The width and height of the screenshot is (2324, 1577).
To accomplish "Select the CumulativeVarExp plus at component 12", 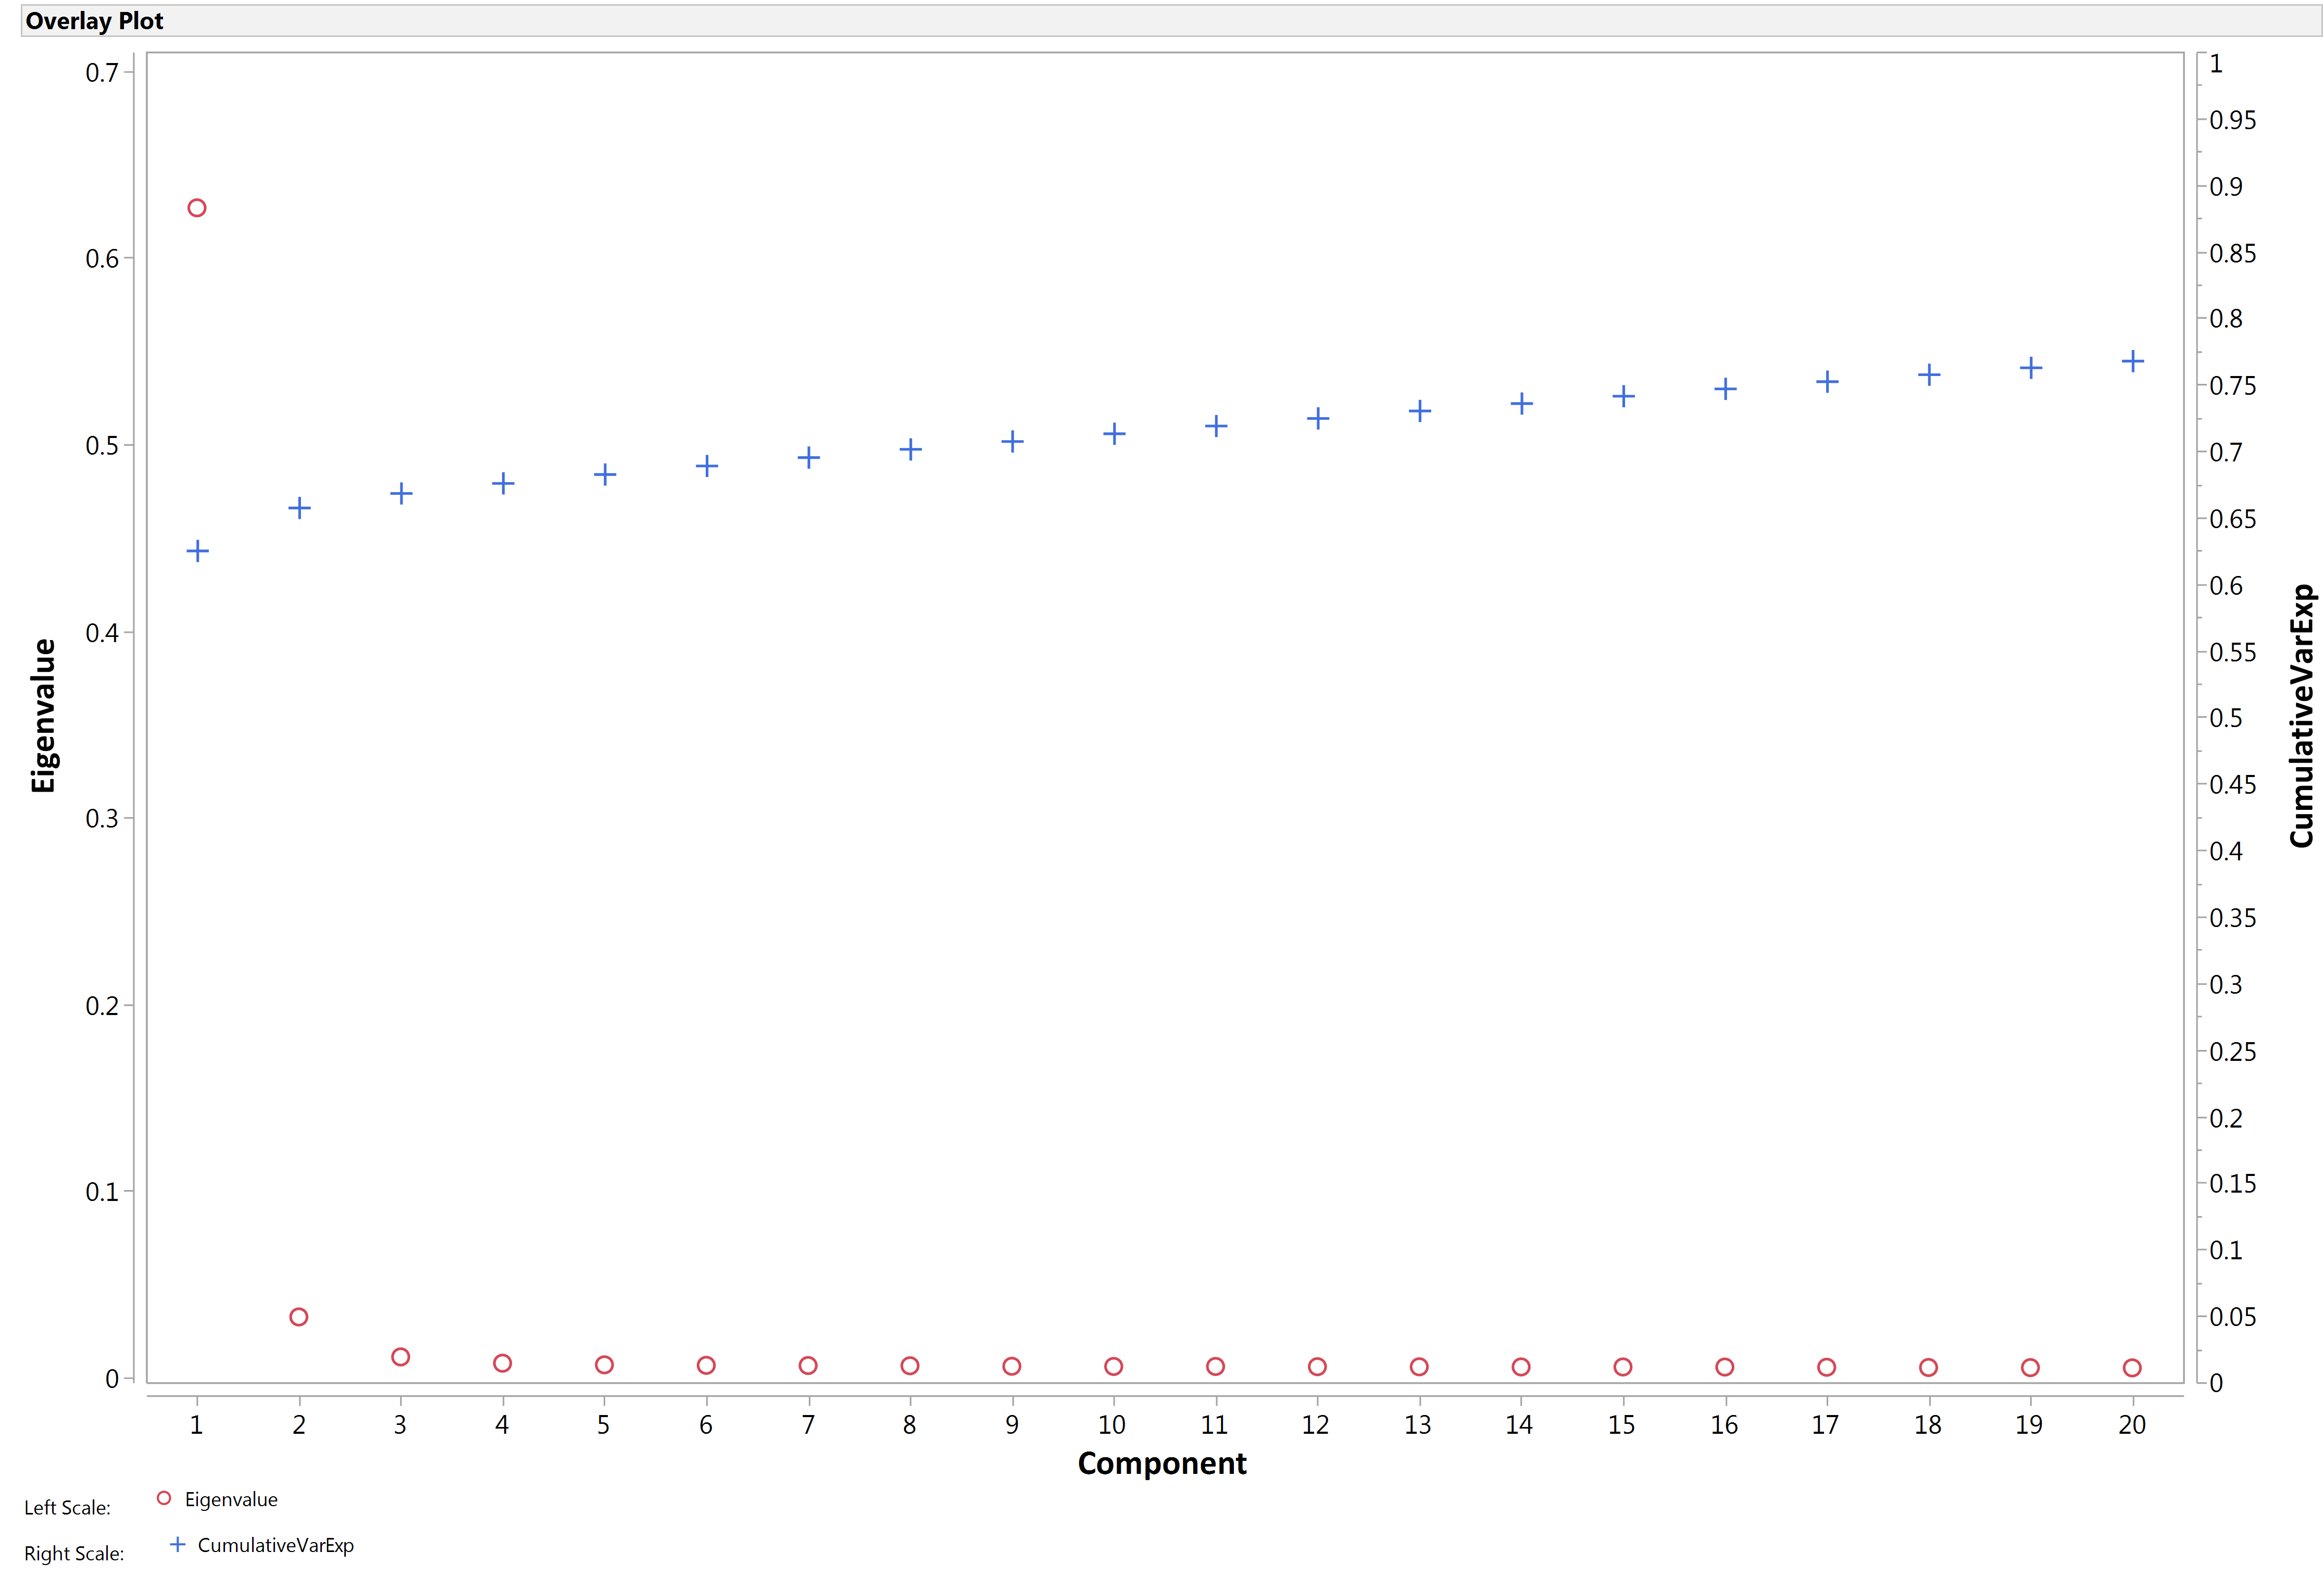I will point(1318,418).
